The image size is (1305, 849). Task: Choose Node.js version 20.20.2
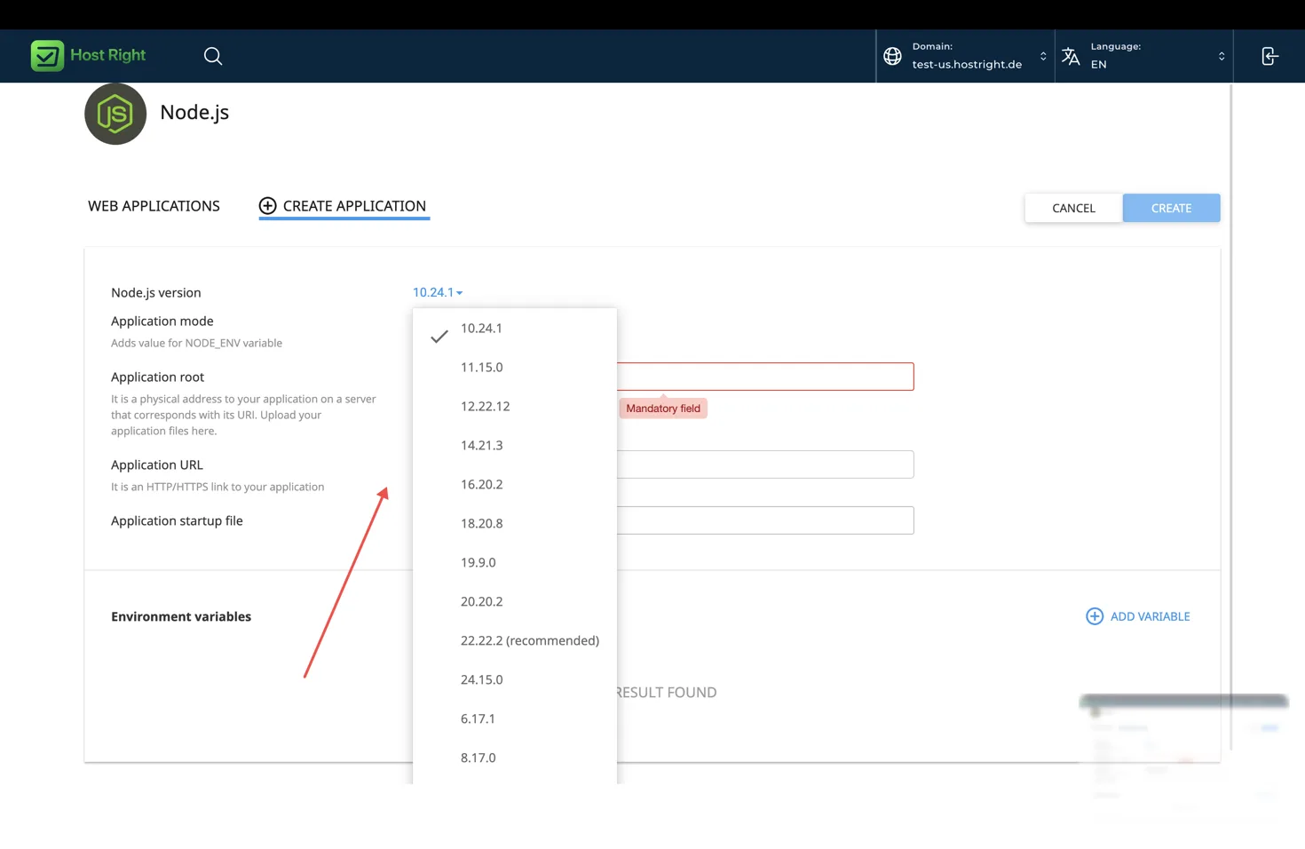pyautogui.click(x=515, y=602)
